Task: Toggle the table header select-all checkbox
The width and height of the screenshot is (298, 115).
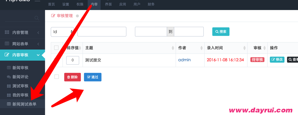Action: click(x=56, y=48)
